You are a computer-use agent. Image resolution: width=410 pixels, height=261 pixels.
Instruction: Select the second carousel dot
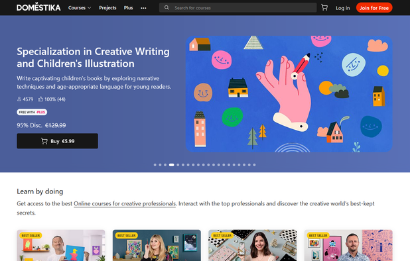coord(160,165)
